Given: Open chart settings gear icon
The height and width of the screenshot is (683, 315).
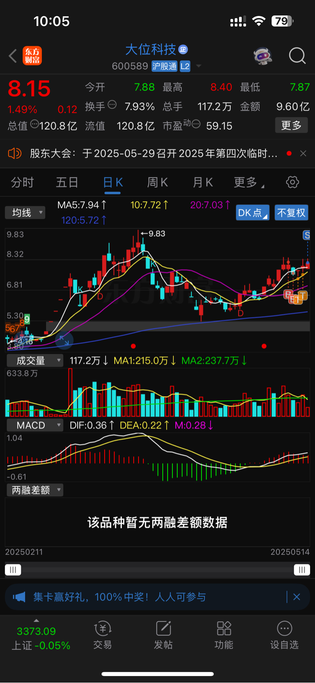Looking at the screenshot, I should pyautogui.click(x=292, y=182).
